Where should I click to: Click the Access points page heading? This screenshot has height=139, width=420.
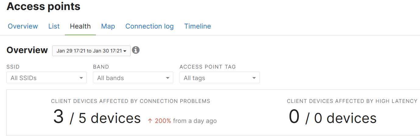44,6
